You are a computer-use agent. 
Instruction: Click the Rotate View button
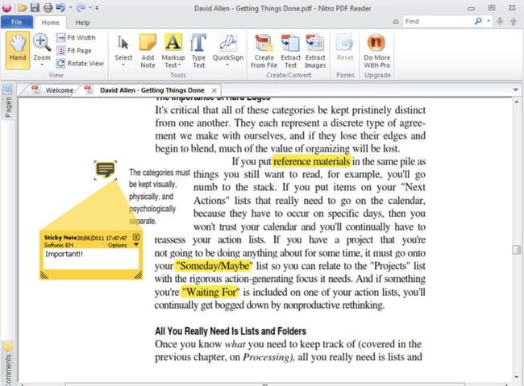79,63
